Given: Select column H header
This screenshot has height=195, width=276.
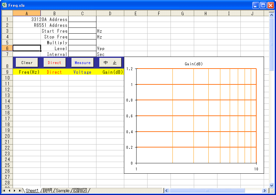Looking at the screenshot, I should tap(205, 13).
